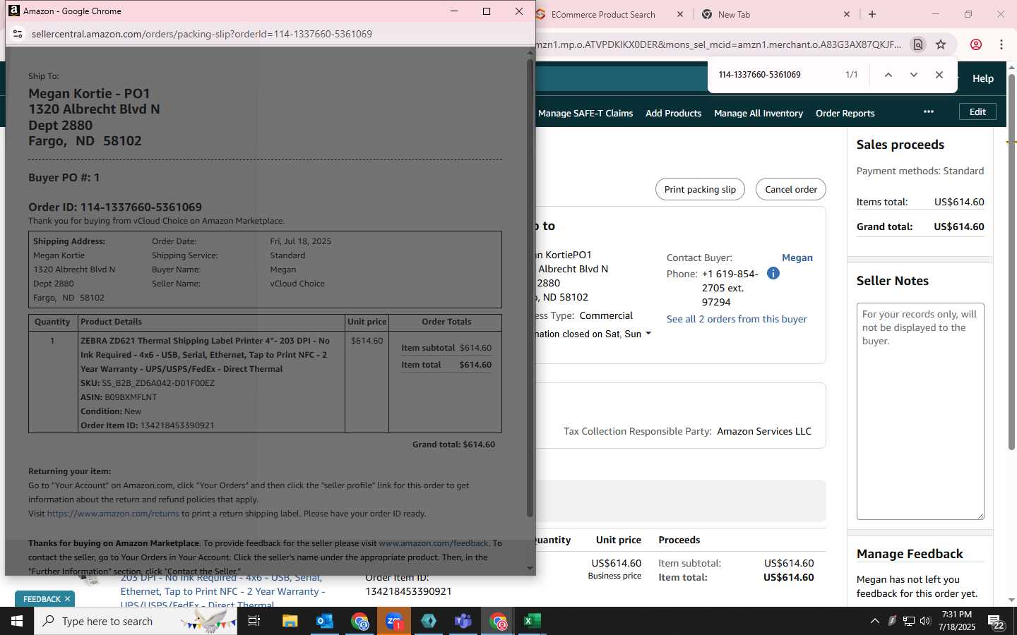Click the Windows taskbar search box
1017x635 pixels.
[134, 621]
